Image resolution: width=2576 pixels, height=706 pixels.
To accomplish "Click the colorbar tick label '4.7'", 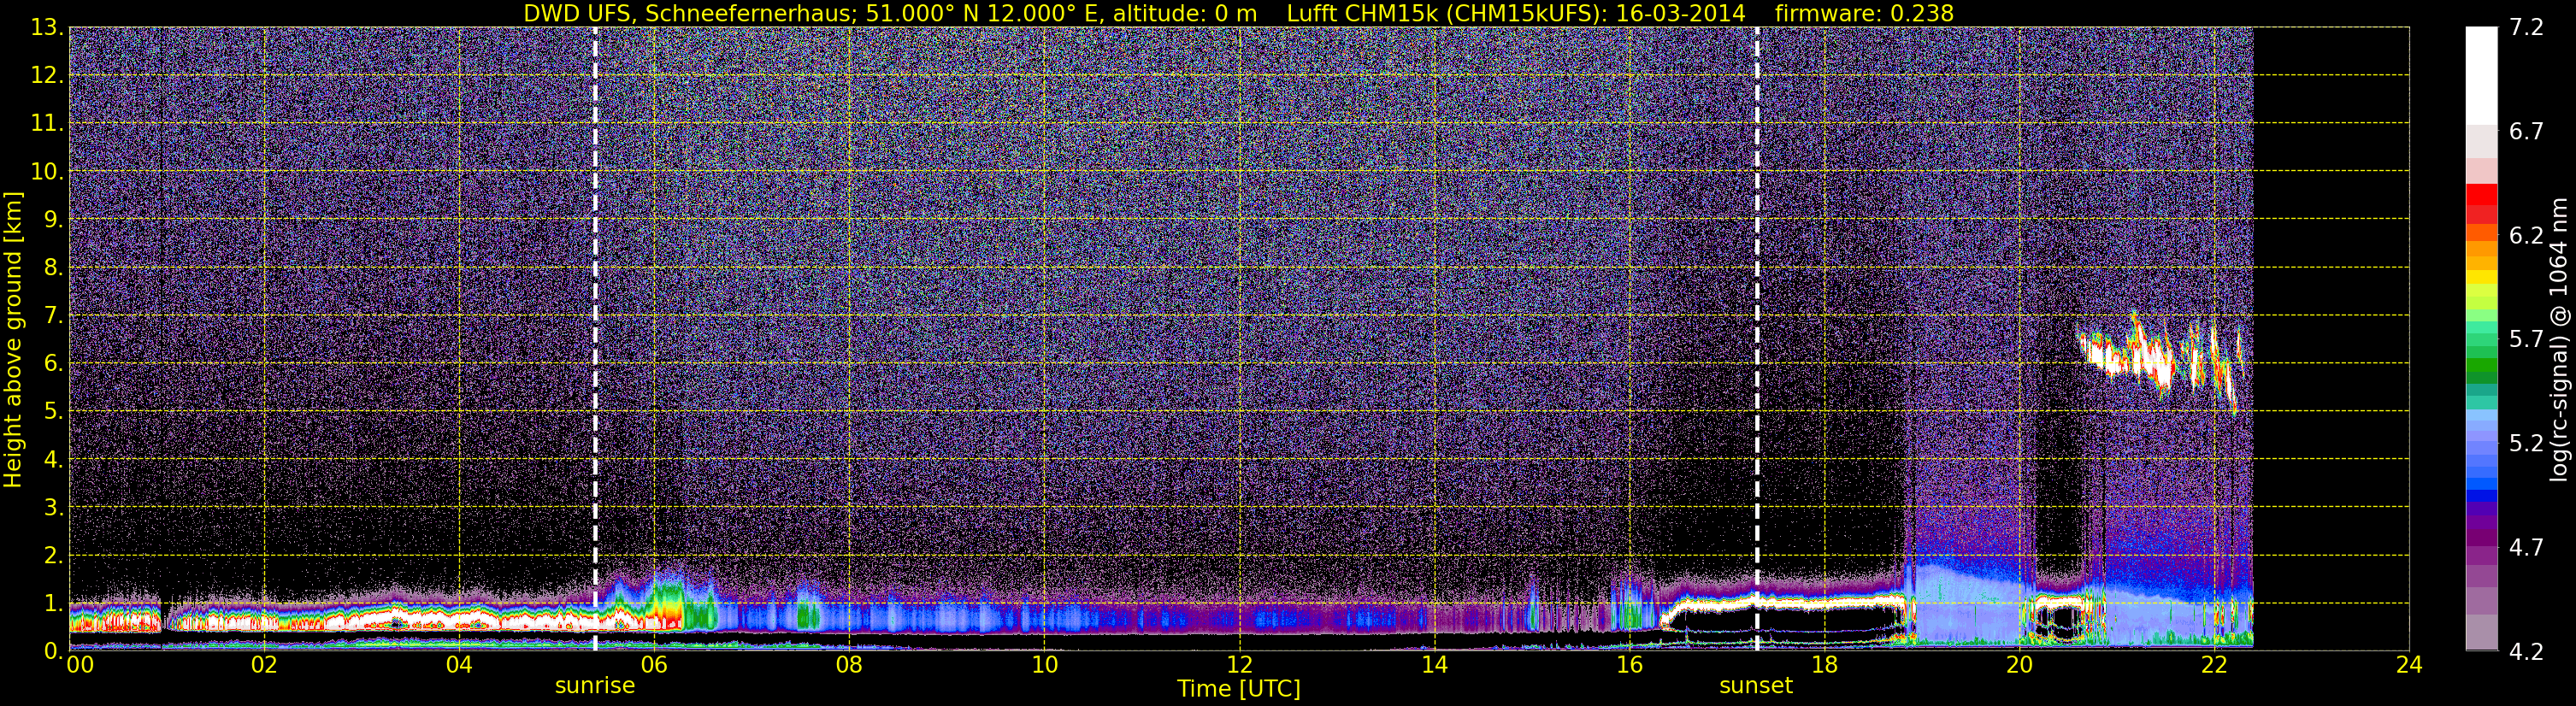I will [x=2526, y=548].
